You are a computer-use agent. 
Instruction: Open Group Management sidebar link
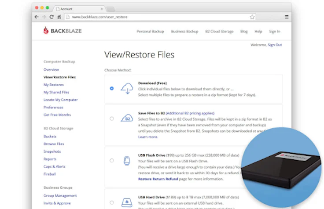(x=60, y=195)
